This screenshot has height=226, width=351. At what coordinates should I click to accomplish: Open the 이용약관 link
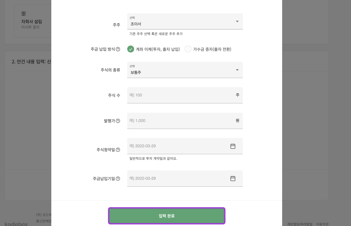[323, 223]
